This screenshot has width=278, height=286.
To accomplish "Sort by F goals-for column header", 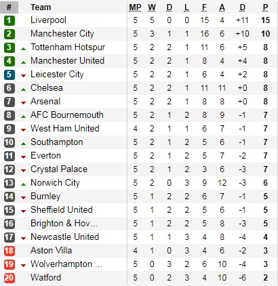I will (204, 7).
